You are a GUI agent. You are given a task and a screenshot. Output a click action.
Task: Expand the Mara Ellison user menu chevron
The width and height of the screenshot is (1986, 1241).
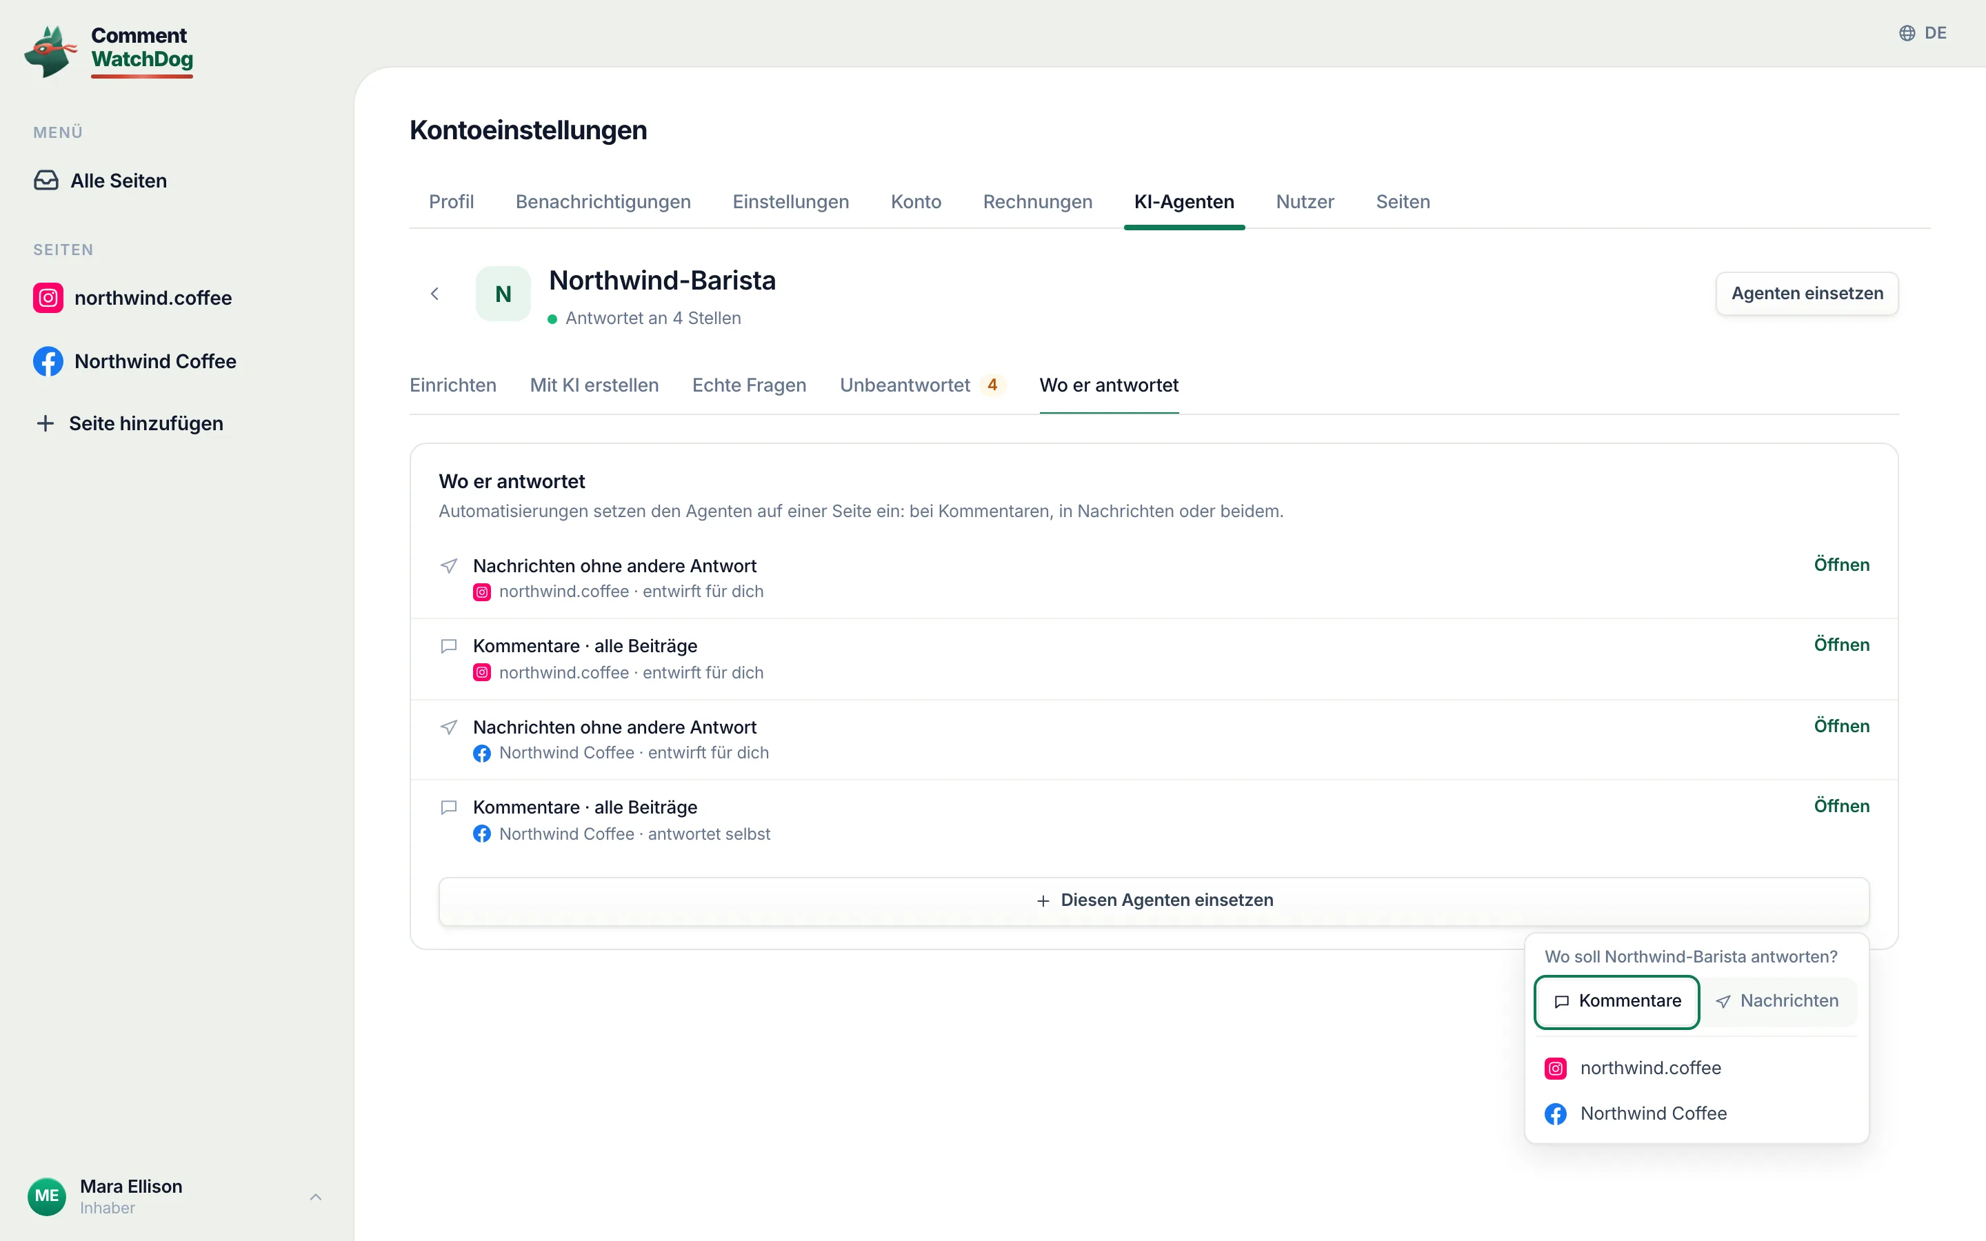tap(316, 1197)
